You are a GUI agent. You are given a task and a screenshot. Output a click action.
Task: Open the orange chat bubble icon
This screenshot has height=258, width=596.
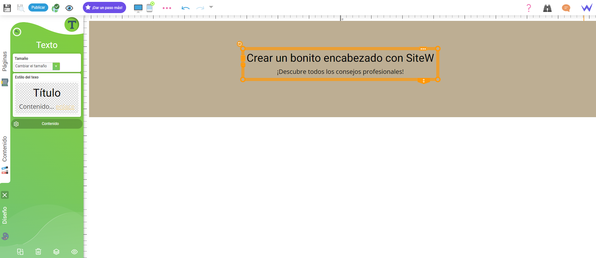coord(566,8)
